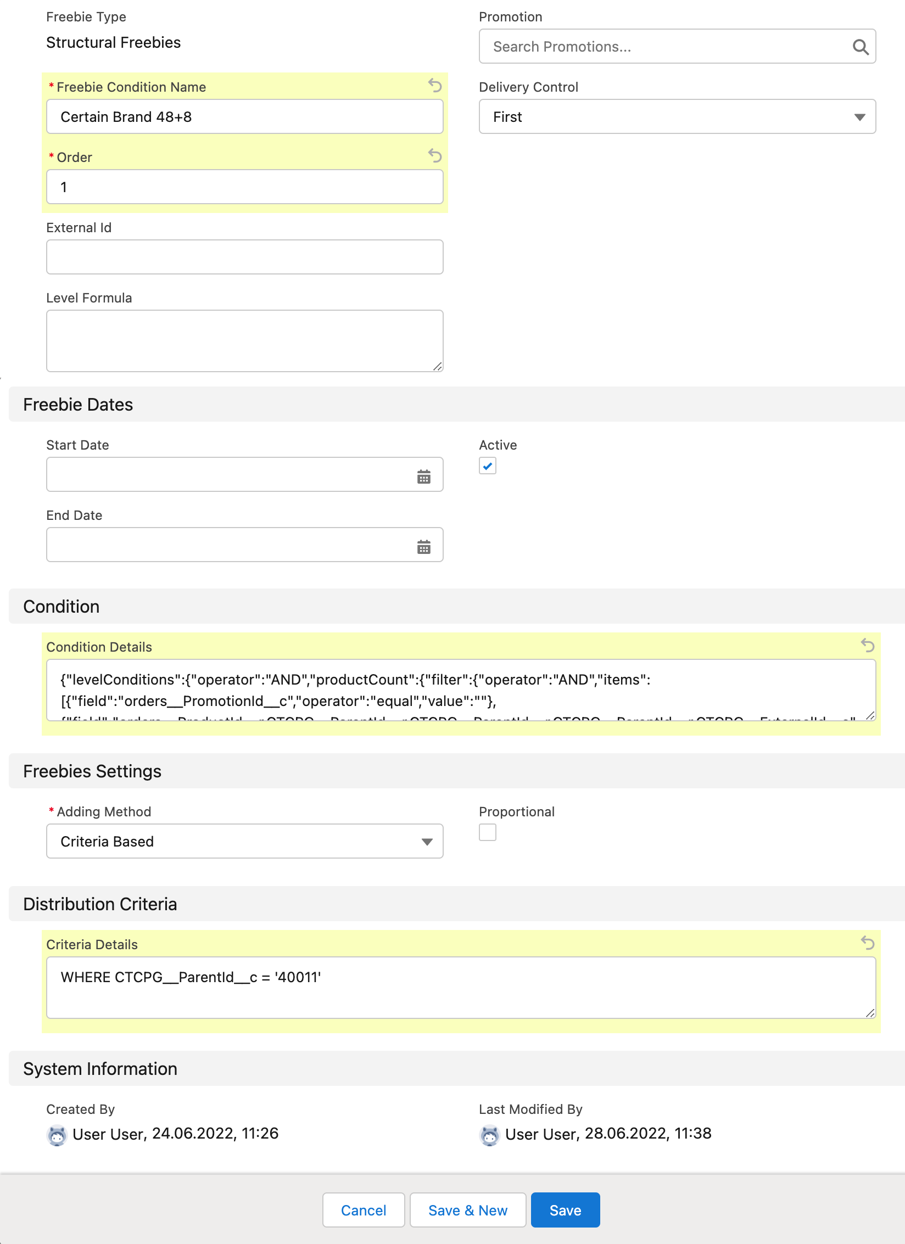Click the Criteria Details text area
The width and height of the screenshot is (905, 1244).
click(460, 987)
